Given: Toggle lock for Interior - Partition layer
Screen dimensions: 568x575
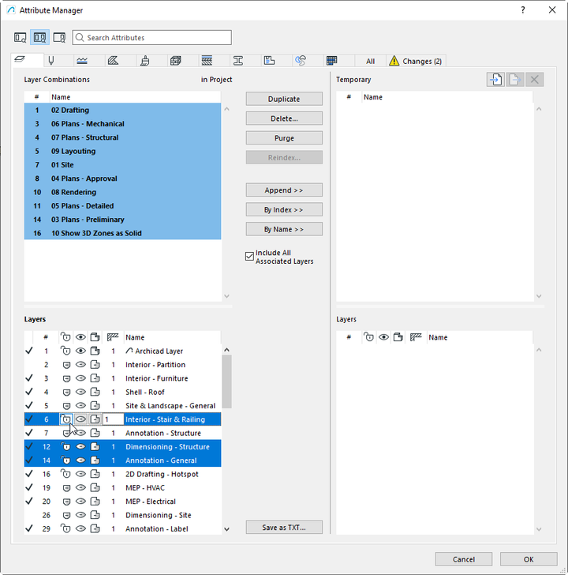Looking at the screenshot, I should tap(66, 365).
